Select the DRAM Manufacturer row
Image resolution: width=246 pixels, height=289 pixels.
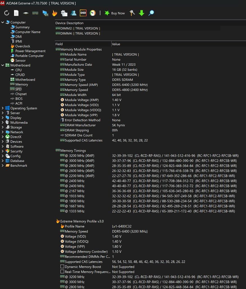point(92,125)
